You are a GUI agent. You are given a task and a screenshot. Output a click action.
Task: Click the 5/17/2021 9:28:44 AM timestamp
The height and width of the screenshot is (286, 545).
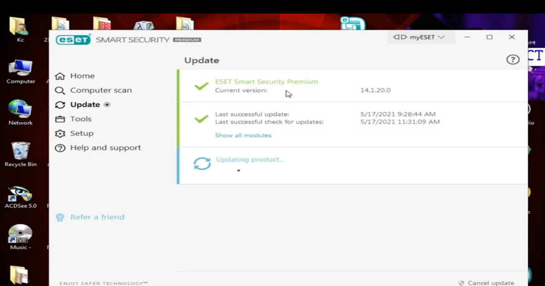[398, 114]
